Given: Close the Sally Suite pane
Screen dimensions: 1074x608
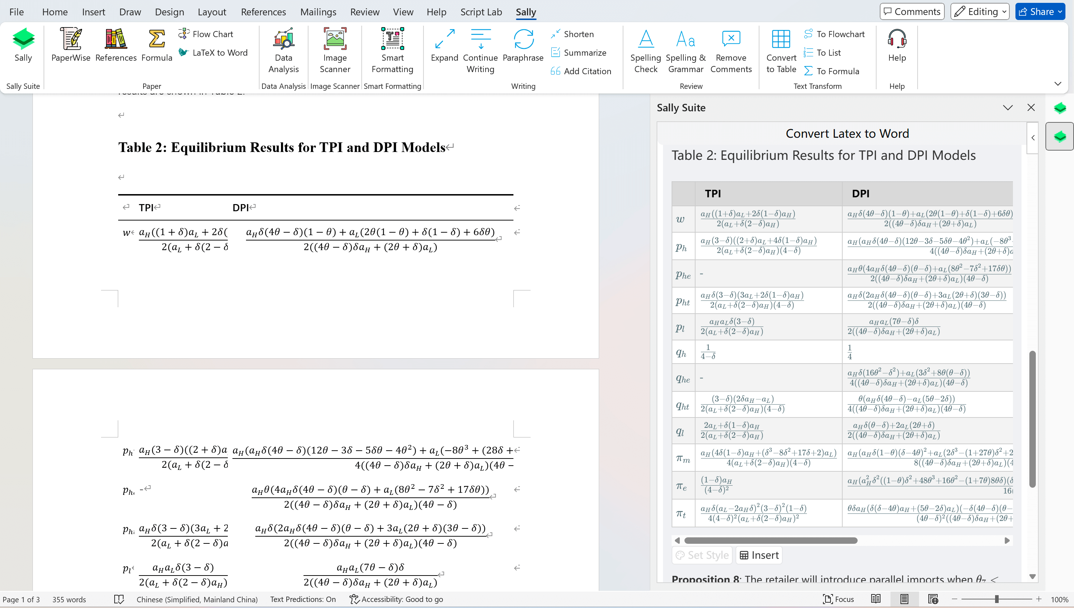Looking at the screenshot, I should click(x=1031, y=108).
